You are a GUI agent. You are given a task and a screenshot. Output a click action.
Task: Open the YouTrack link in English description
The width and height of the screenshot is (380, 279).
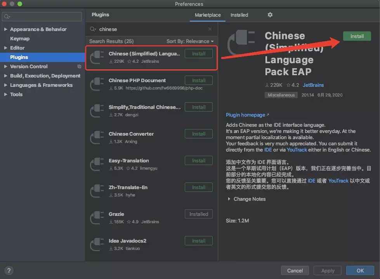297,150
